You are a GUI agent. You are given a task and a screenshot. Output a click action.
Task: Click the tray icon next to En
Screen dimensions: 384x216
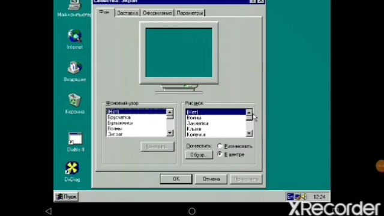coord(298,196)
